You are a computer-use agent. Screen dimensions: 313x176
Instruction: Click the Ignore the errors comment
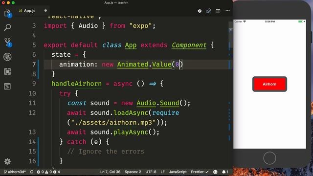[x=106, y=152]
